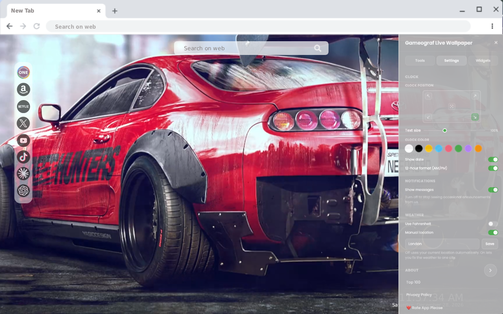Expand the About section arrow
The height and width of the screenshot is (314, 503).
[490, 270]
